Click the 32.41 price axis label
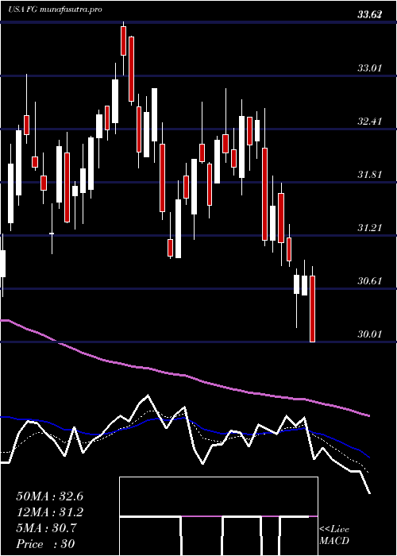397x556 pixels. pyautogui.click(x=369, y=121)
